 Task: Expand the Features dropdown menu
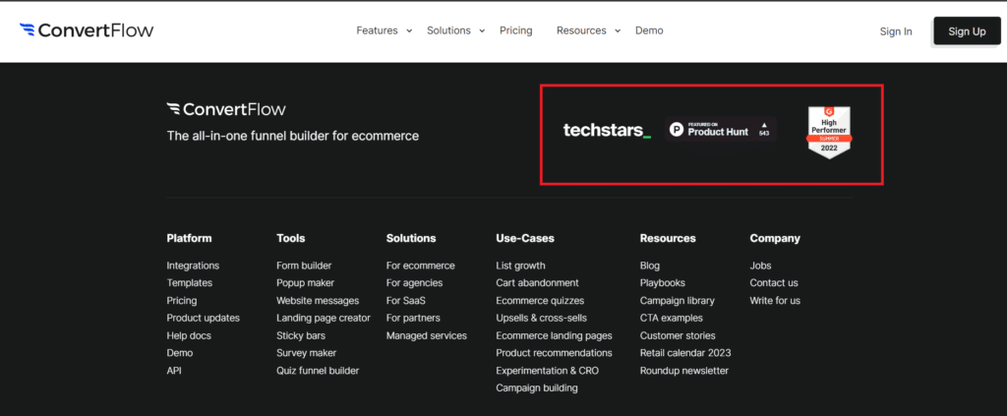pos(384,30)
